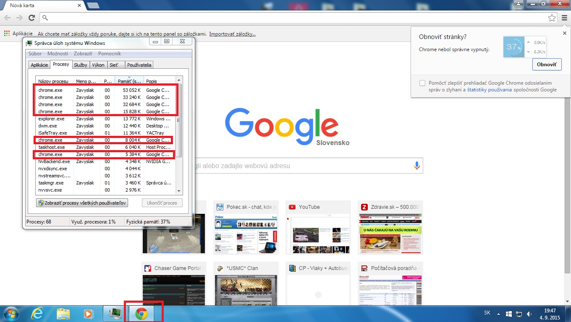Open the Zdravie.sk thumbnail
571x322 pixels.
[390, 228]
